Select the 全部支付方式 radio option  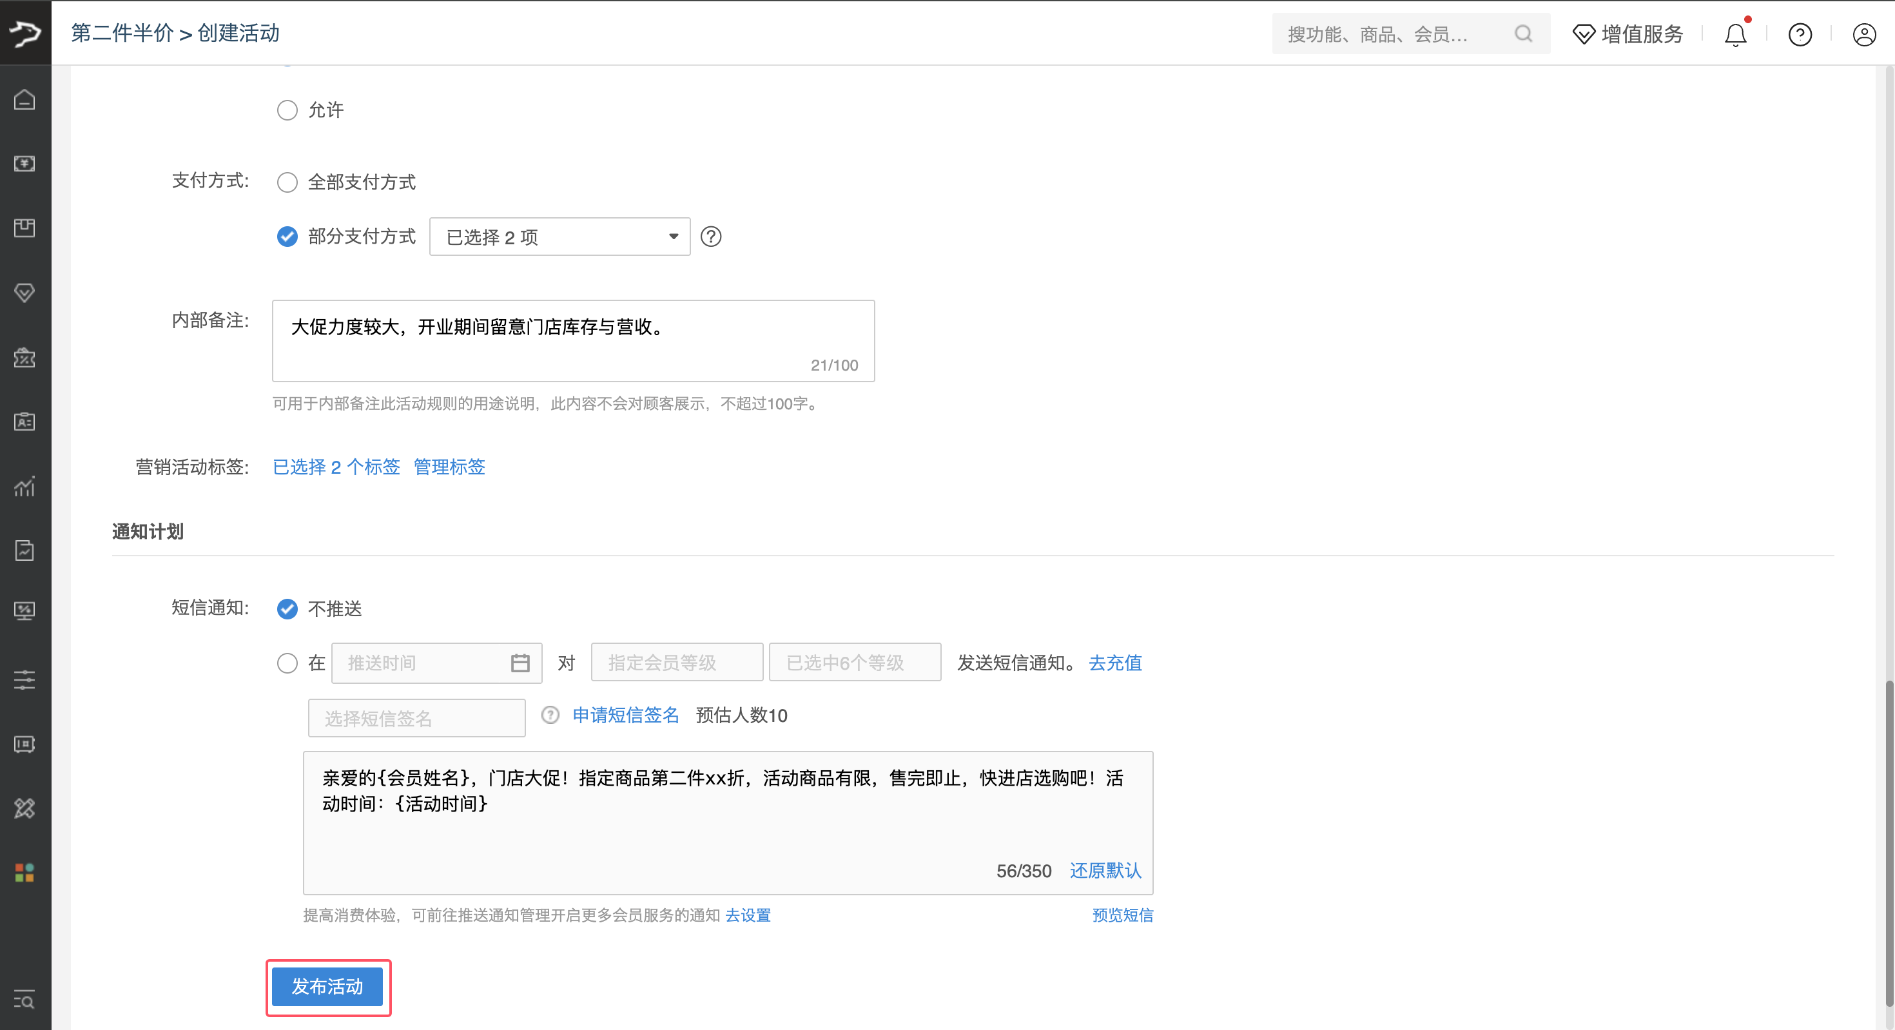(x=287, y=182)
